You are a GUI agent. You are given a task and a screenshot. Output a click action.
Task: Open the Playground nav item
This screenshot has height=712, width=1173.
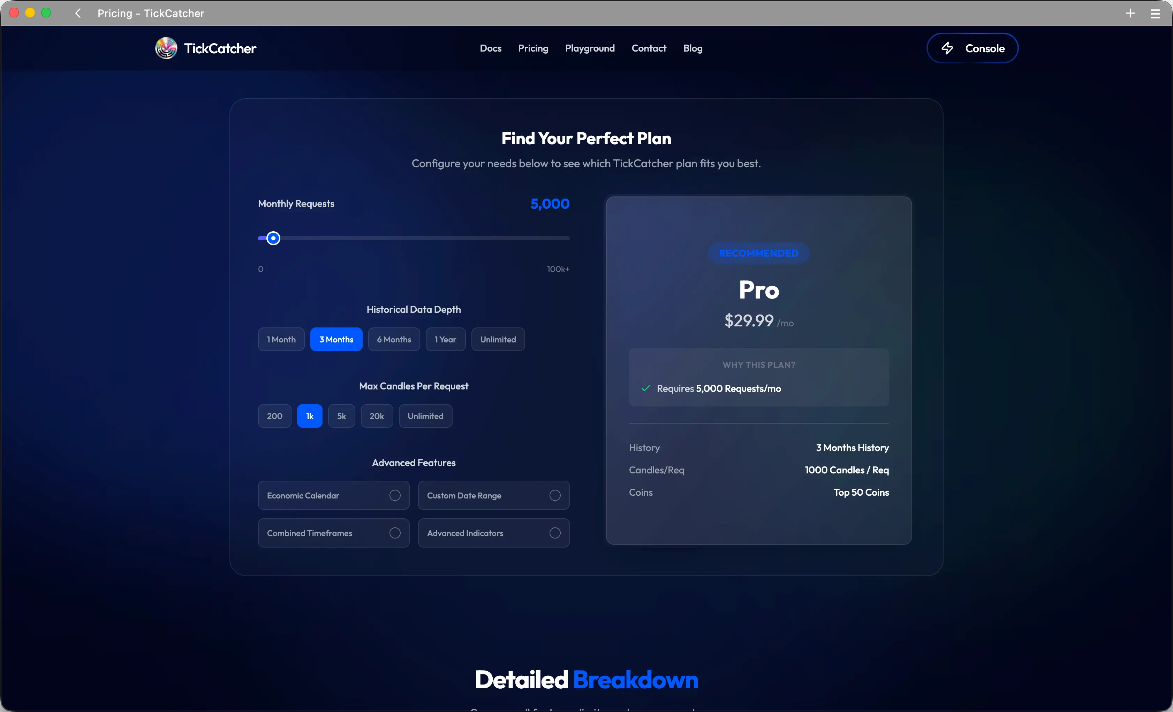590,48
